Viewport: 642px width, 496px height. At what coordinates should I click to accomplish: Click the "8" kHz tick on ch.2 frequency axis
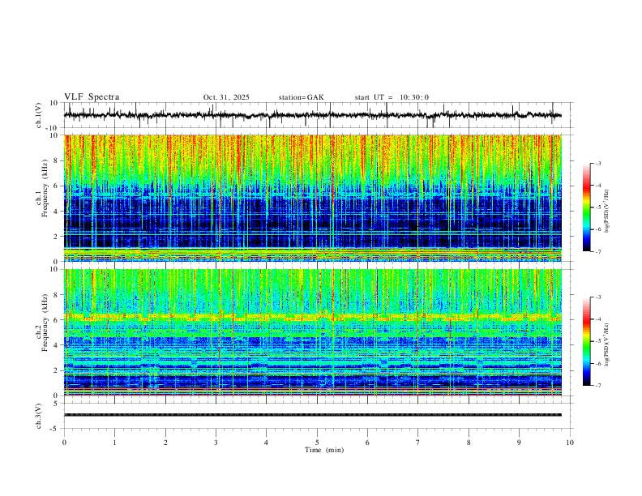[x=57, y=295]
